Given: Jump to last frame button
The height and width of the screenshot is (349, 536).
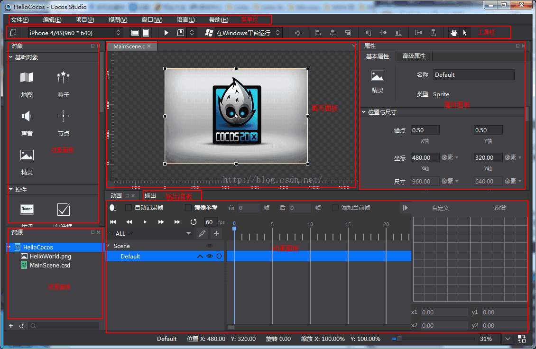Looking at the screenshot, I should (x=177, y=222).
